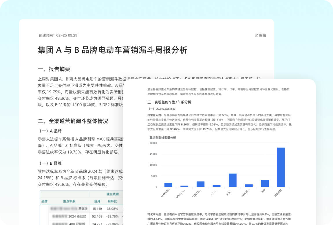Screen dimensions: 333x225
Task: Click the 当月 column header
Action: pyautogui.click(x=97, y=202)
